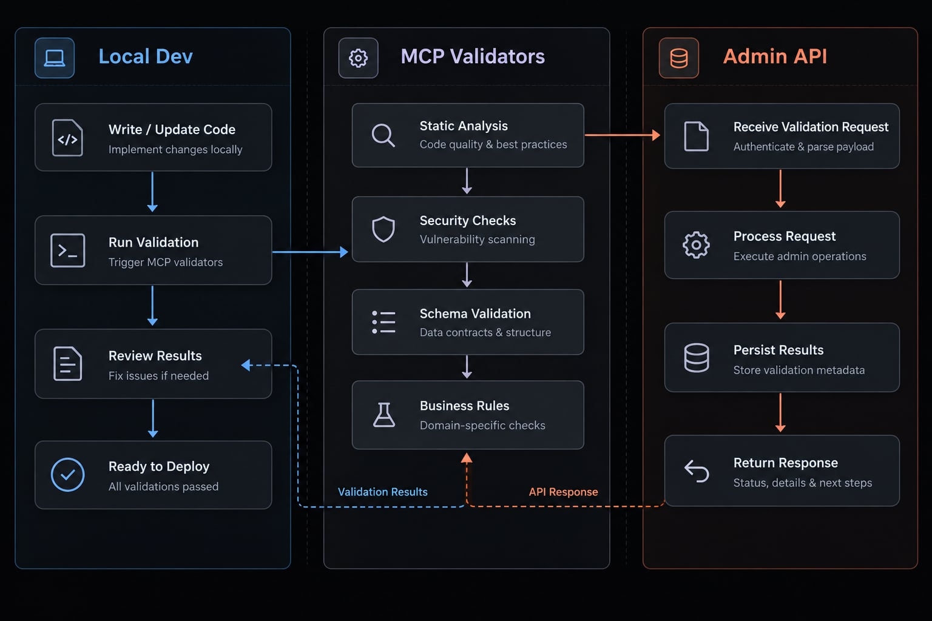
Task: Click the return arrow icon in Return Response
Action: [697, 471]
